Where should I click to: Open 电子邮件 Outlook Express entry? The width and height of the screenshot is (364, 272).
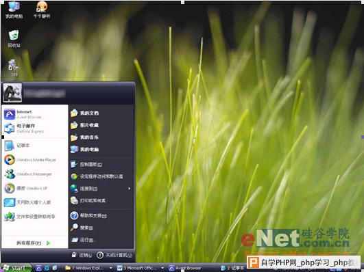tap(35, 128)
